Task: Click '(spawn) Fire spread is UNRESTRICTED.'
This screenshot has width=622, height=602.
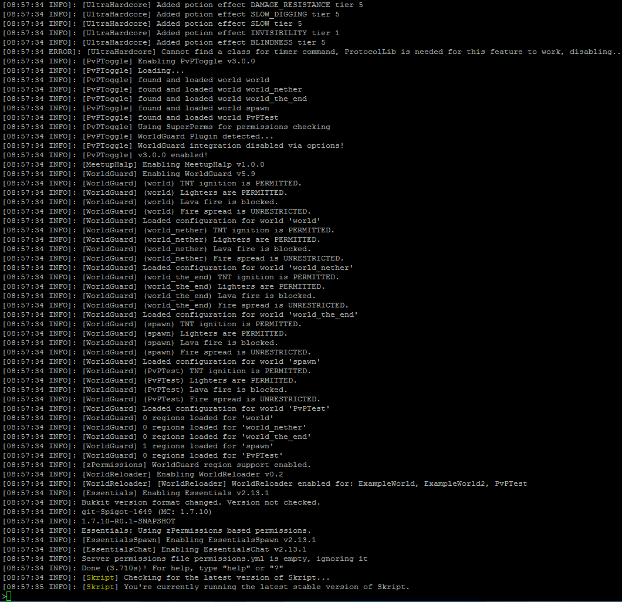Action: pos(227,353)
